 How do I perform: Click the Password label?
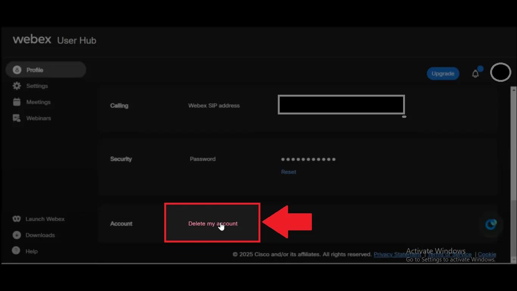click(x=202, y=159)
